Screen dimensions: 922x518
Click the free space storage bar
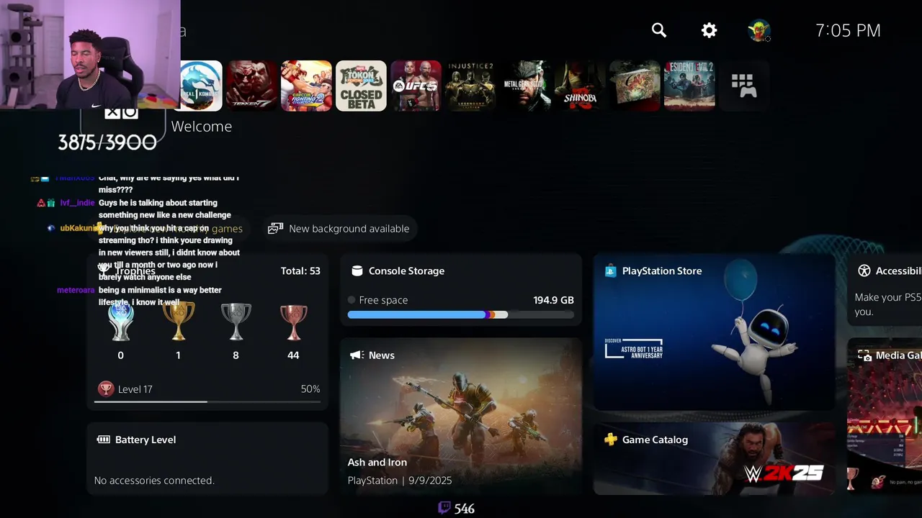461,315
